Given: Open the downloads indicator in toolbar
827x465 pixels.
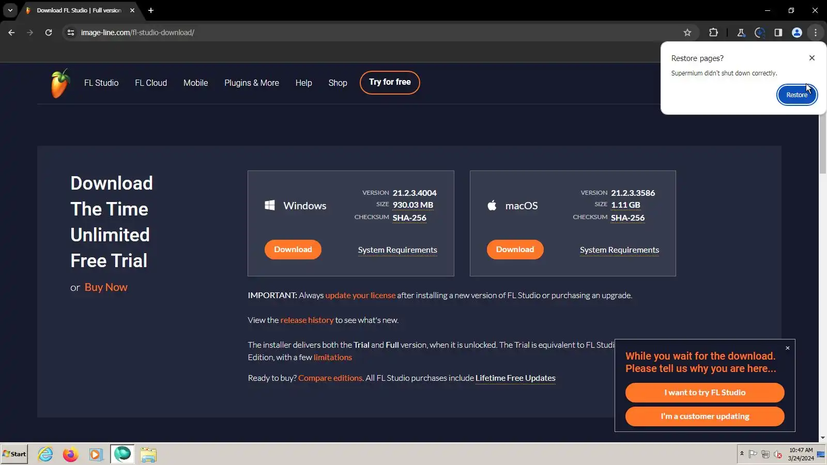Looking at the screenshot, I should pos(759,33).
